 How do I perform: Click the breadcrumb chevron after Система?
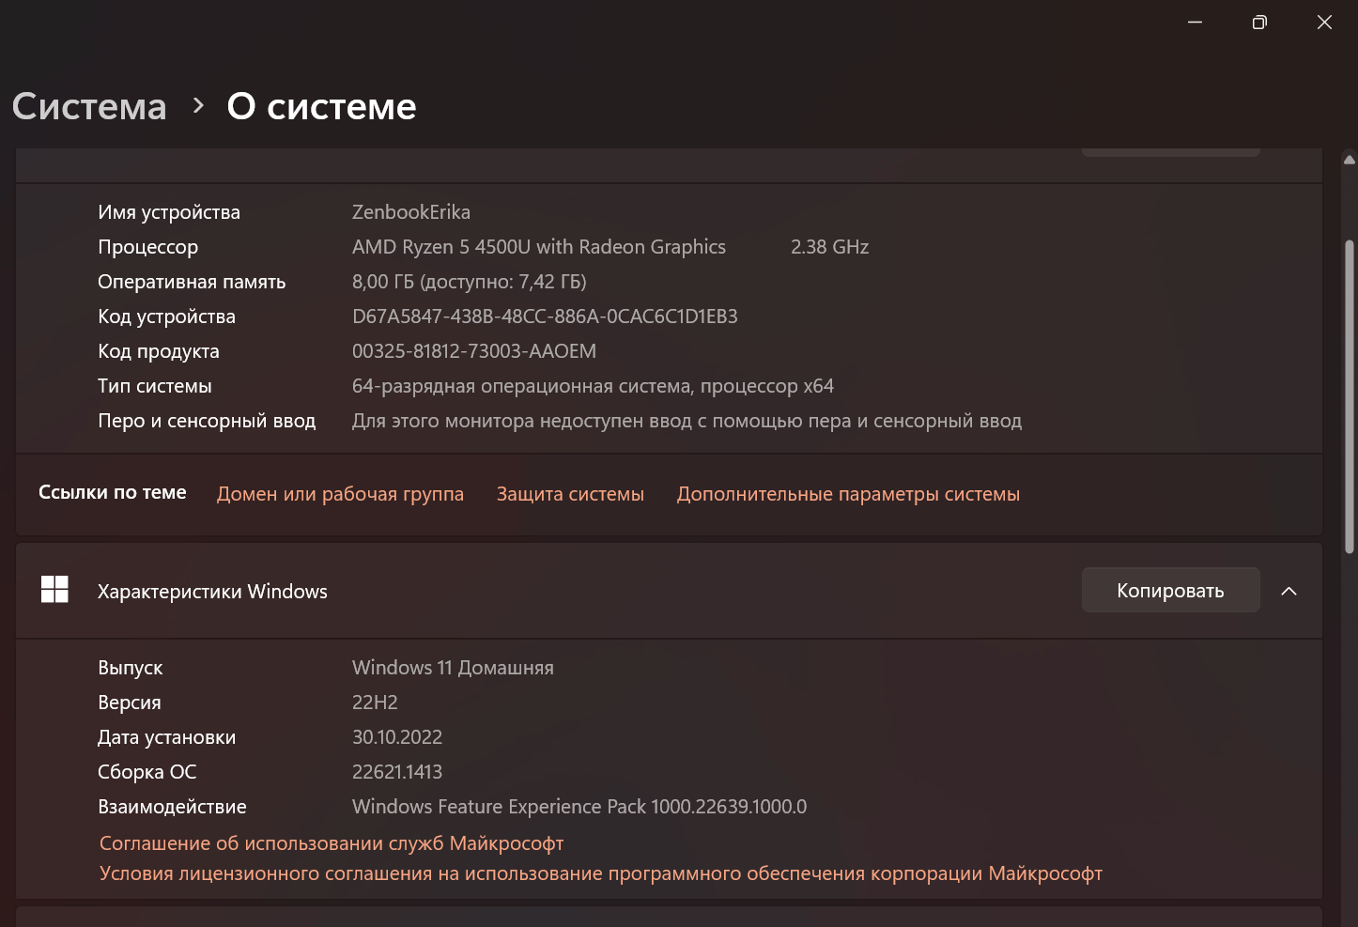click(197, 106)
